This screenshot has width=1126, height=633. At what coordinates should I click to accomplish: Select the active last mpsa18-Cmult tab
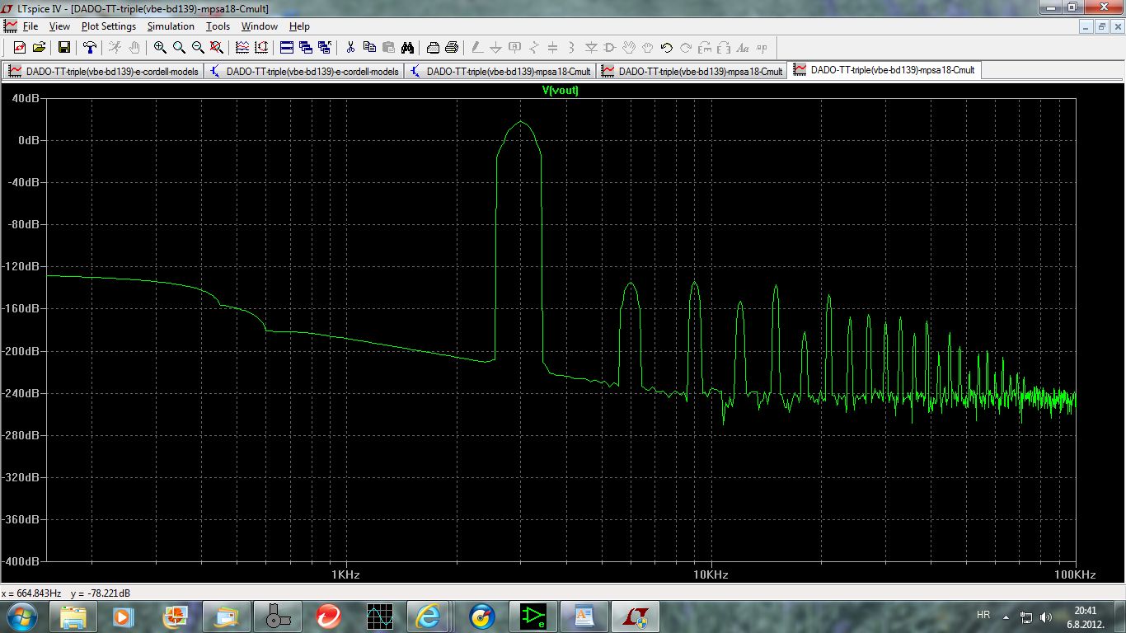coord(884,71)
